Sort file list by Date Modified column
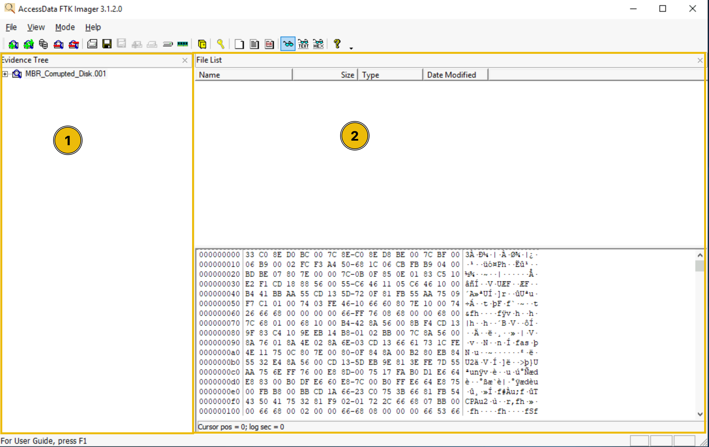The height and width of the screenshot is (447, 709). click(455, 75)
